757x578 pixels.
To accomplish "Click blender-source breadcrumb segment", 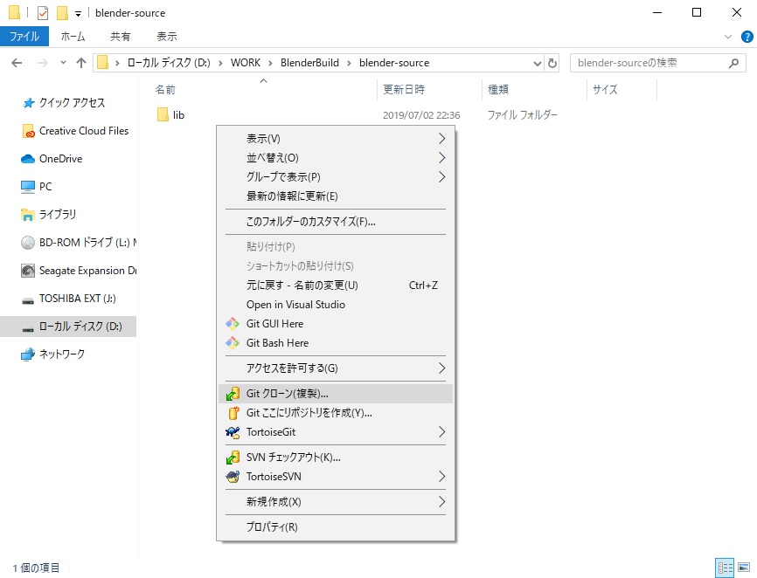I will pos(394,63).
